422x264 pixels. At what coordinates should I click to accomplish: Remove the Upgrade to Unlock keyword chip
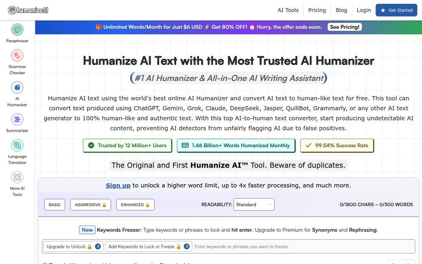tap(98, 247)
